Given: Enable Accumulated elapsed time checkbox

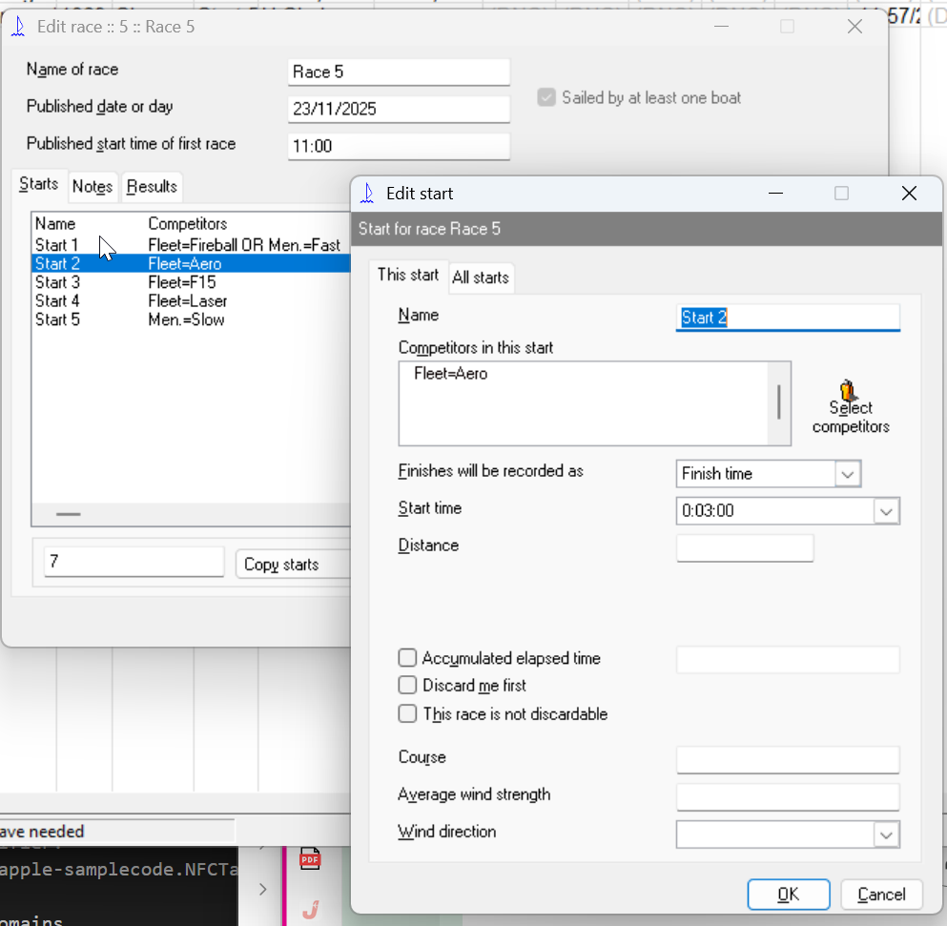Looking at the screenshot, I should 408,658.
